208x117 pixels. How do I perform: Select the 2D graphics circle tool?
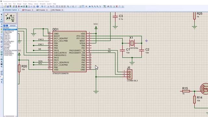click(1, 54)
